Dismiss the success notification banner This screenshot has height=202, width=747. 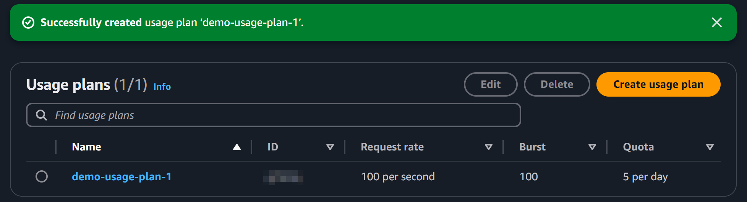pyautogui.click(x=716, y=23)
